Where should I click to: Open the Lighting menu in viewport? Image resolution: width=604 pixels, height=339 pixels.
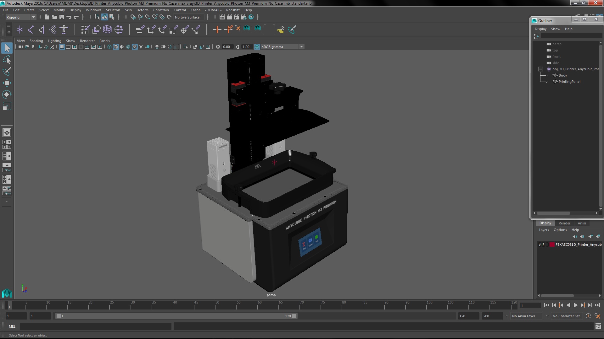click(54, 41)
